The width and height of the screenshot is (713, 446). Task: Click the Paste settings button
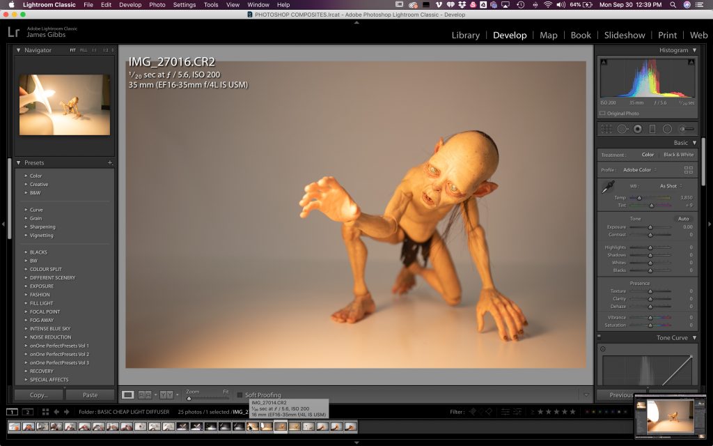[x=90, y=395]
